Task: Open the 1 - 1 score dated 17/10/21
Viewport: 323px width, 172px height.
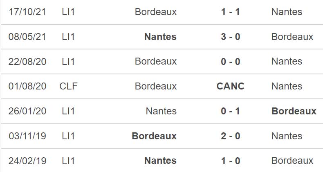Action: coord(230,12)
